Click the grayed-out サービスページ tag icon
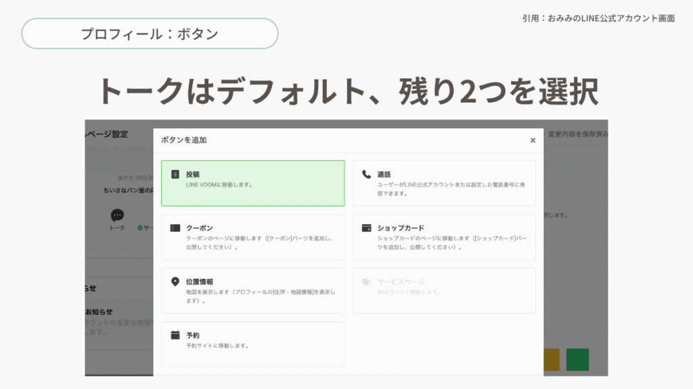The image size is (693, 389). tap(366, 282)
